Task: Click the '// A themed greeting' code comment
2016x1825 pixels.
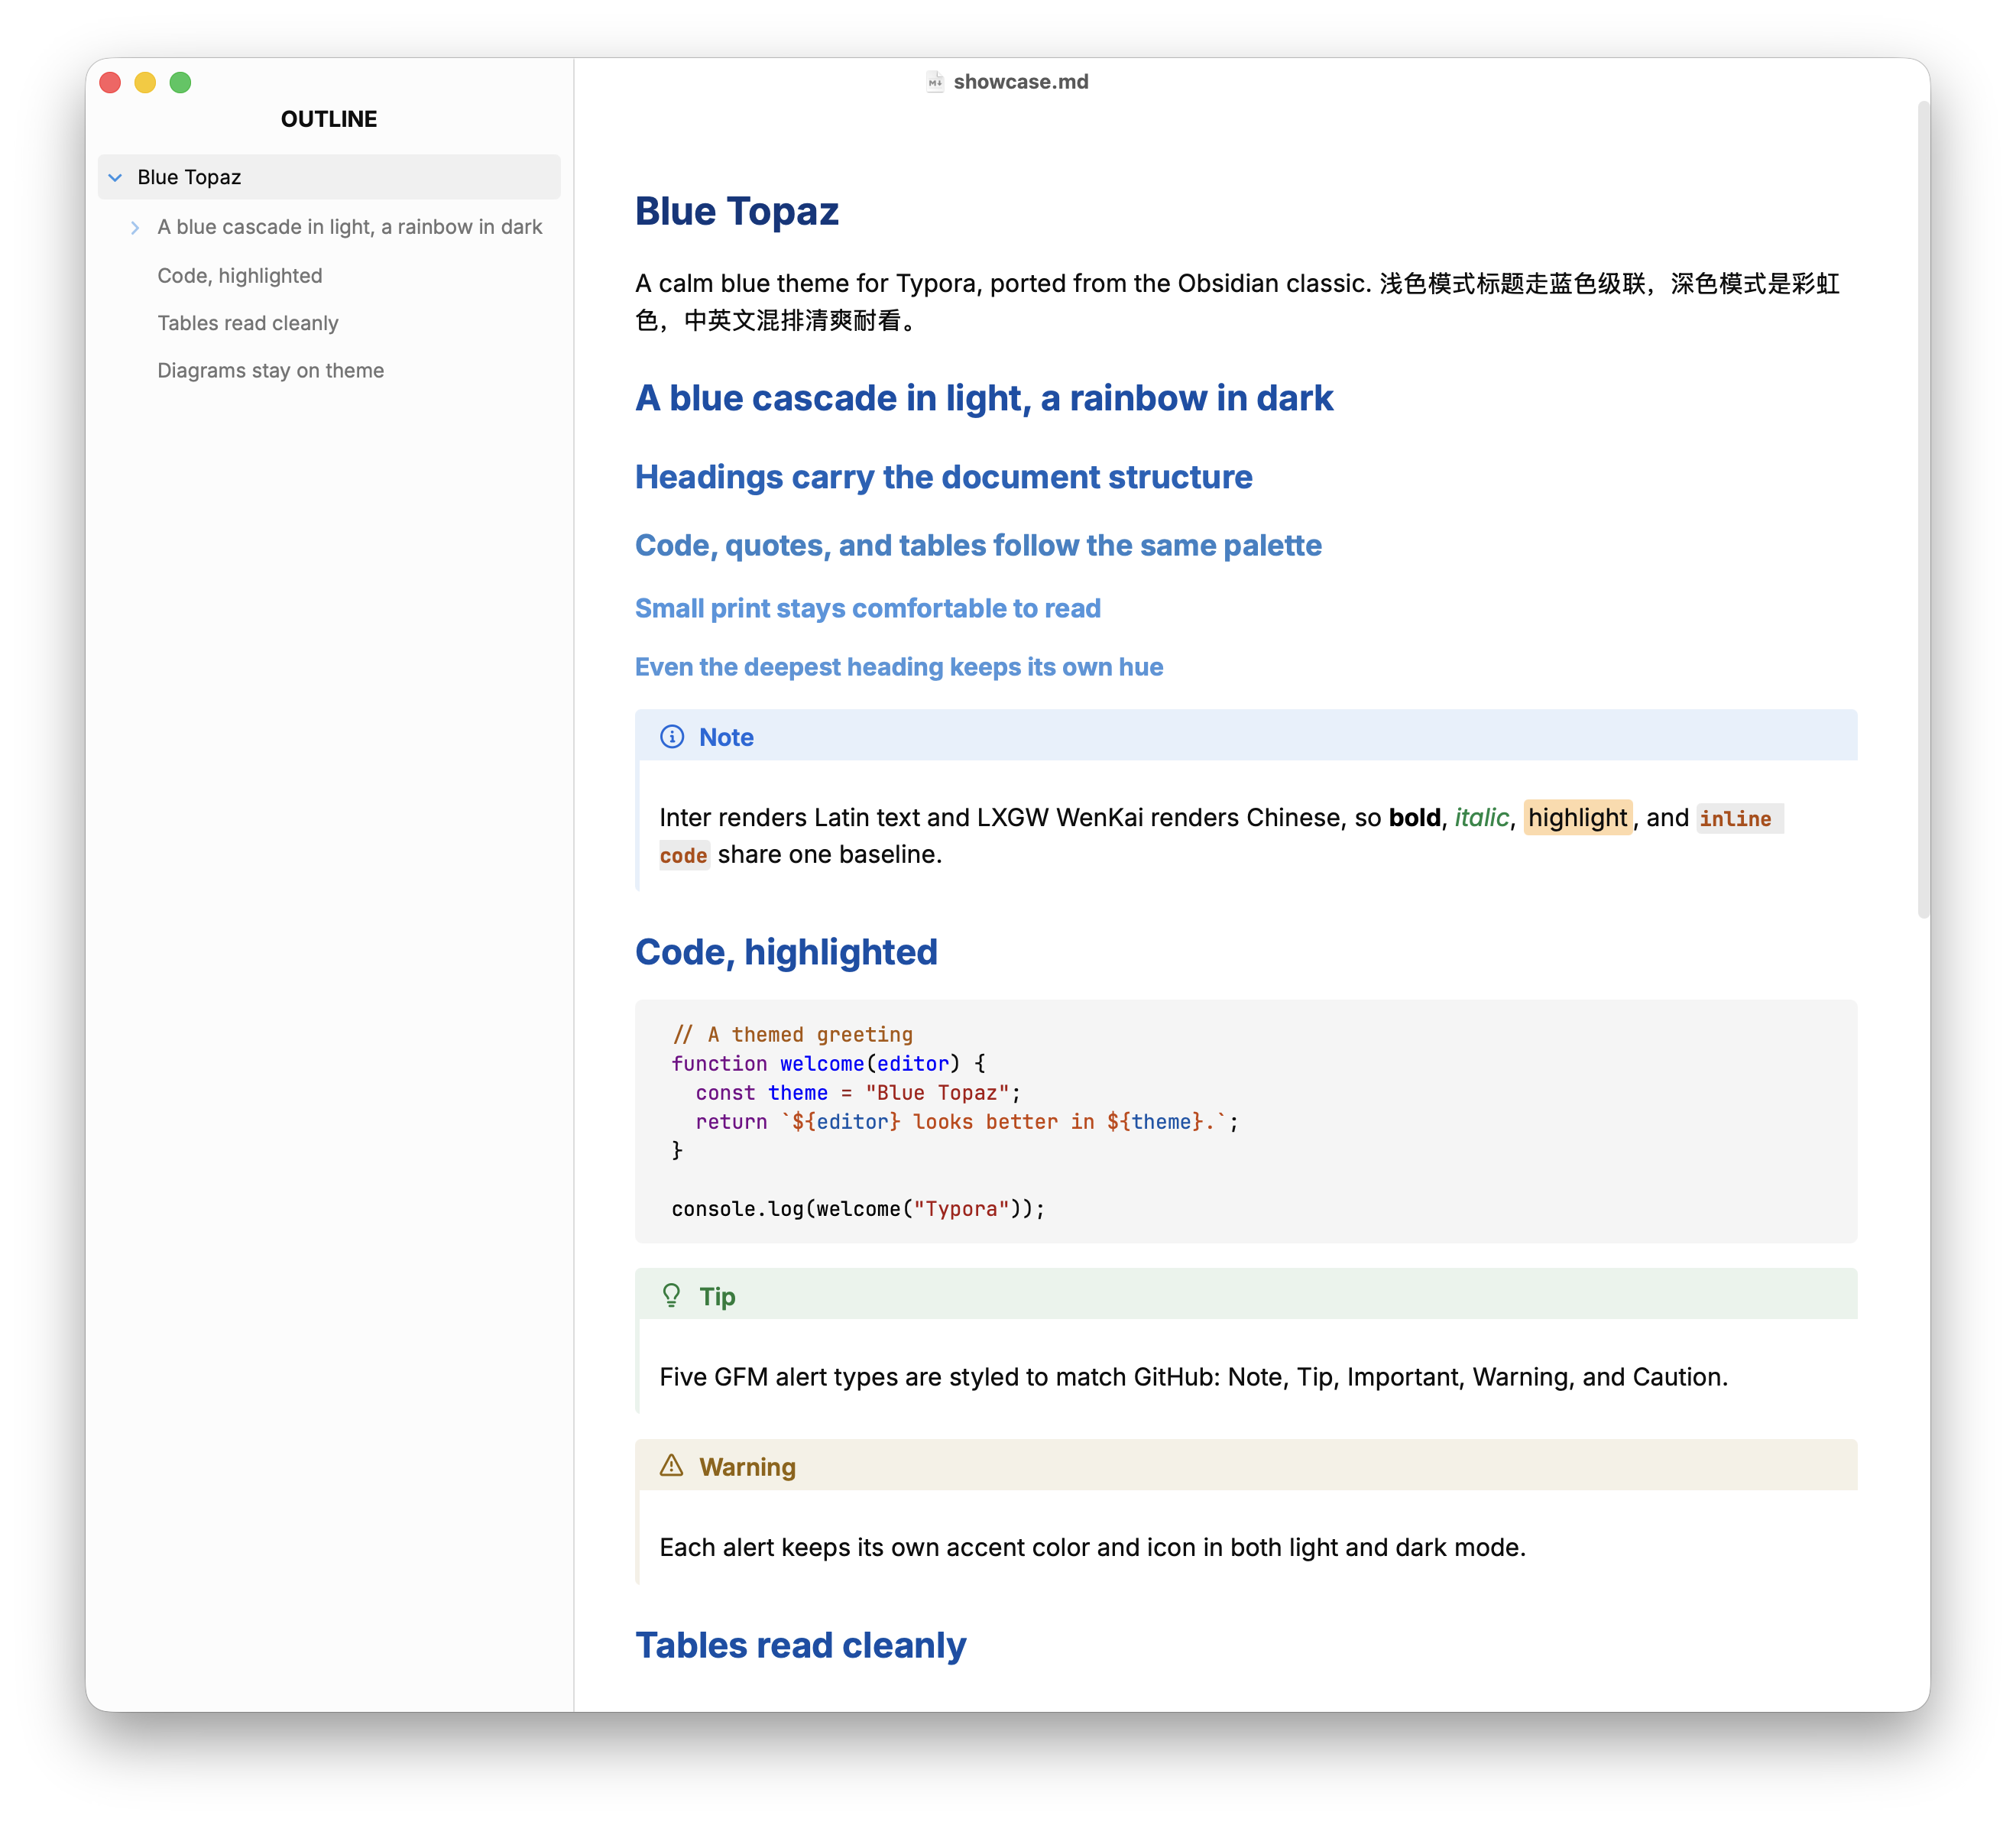Action: 792,1034
